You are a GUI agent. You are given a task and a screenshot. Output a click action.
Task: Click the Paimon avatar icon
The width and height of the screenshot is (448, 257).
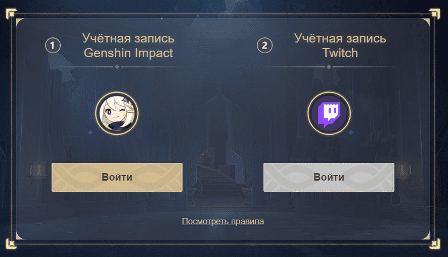[117, 113]
